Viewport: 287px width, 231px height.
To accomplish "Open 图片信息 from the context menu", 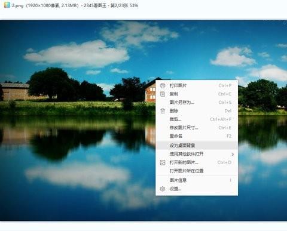I will (197, 180).
